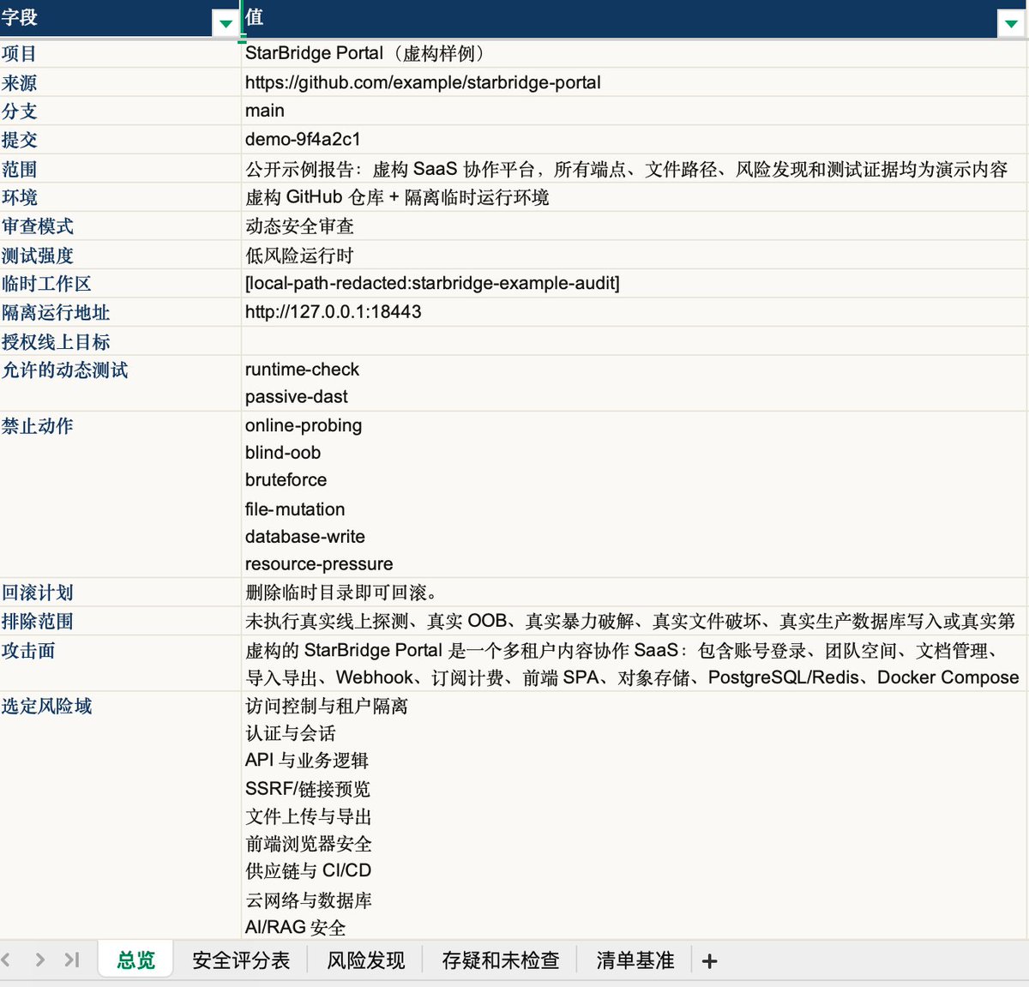Click the SSRF/链接预览 text

308,789
